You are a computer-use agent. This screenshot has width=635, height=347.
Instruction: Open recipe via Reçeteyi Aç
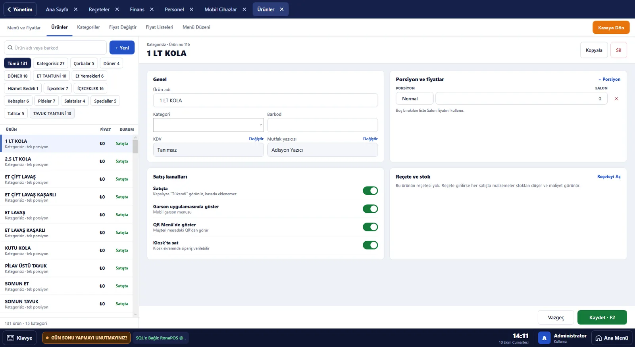pyautogui.click(x=609, y=177)
